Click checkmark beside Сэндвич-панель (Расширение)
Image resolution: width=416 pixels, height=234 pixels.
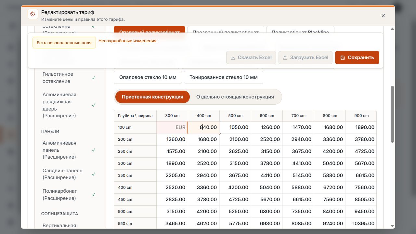[x=94, y=174]
